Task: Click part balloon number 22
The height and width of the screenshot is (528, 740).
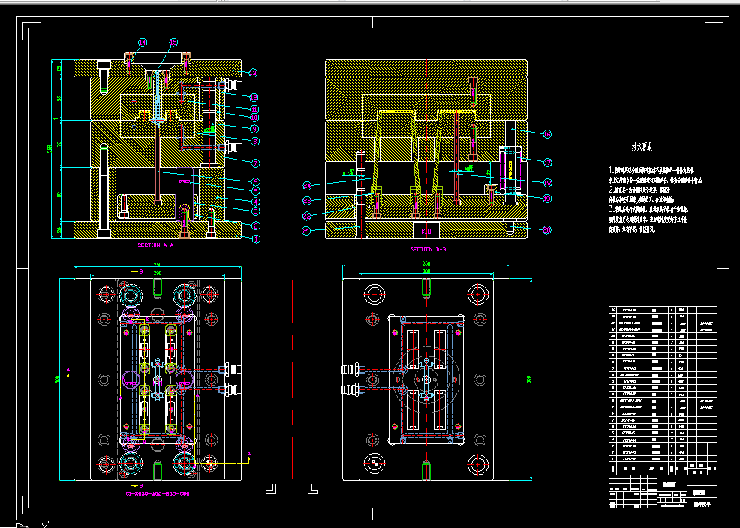Action: (x=306, y=217)
